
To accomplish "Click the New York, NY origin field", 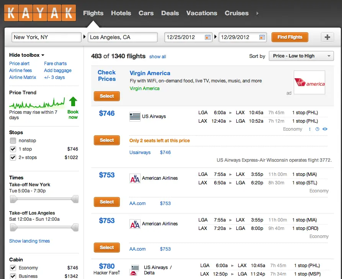I will pos(46,37).
